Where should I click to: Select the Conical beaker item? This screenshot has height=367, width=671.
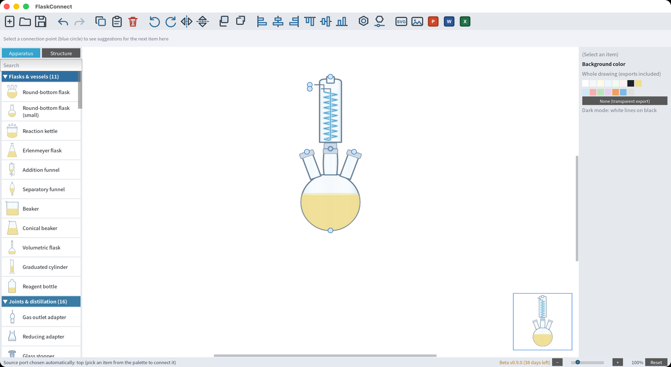(41, 228)
